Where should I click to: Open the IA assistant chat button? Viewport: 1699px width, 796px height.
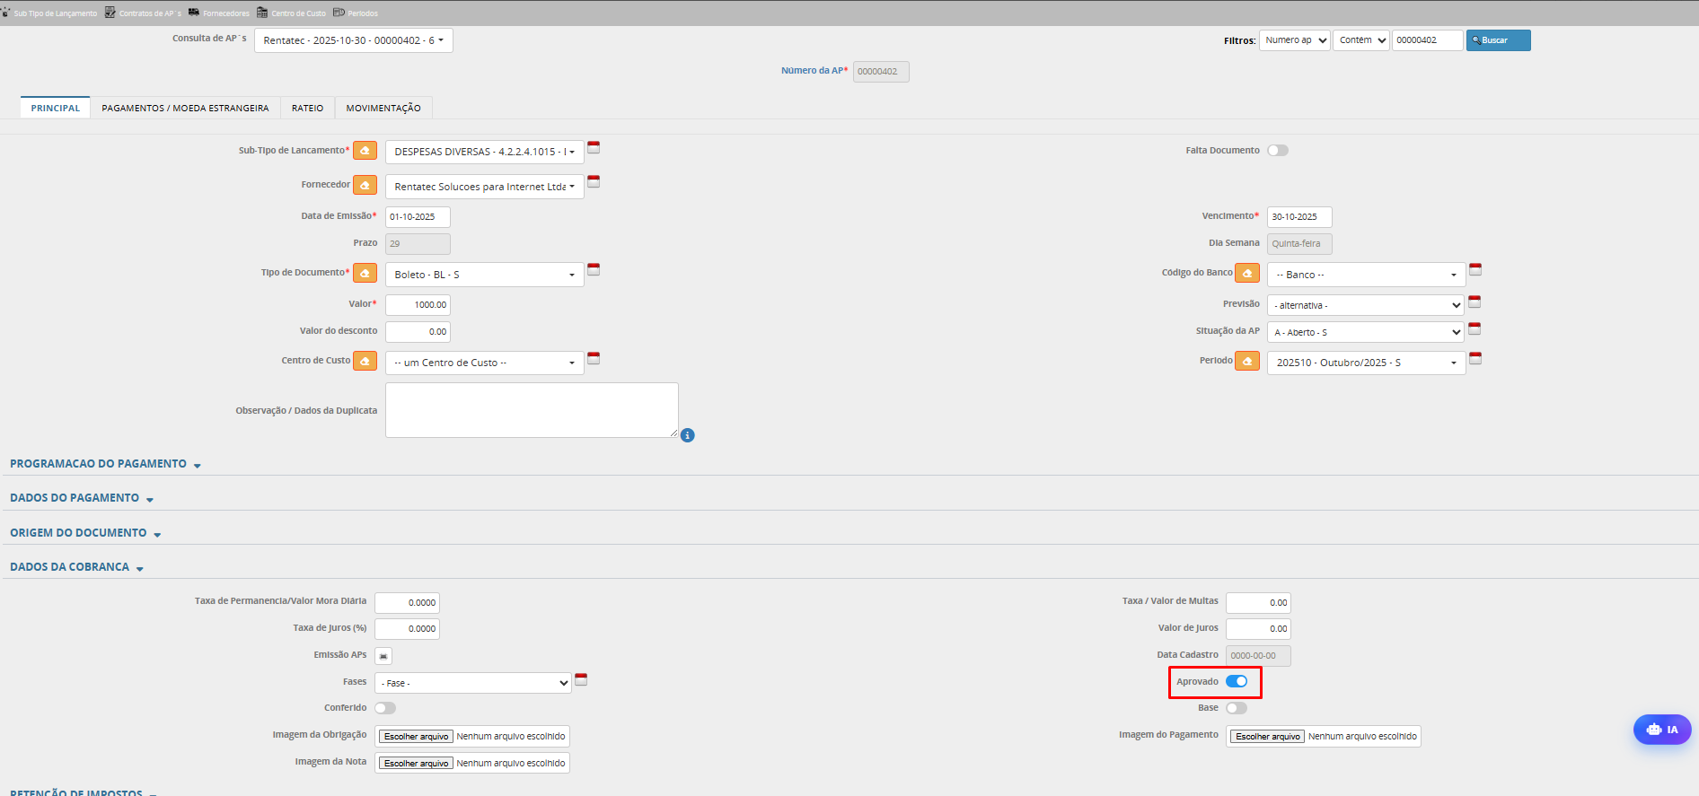point(1661,730)
